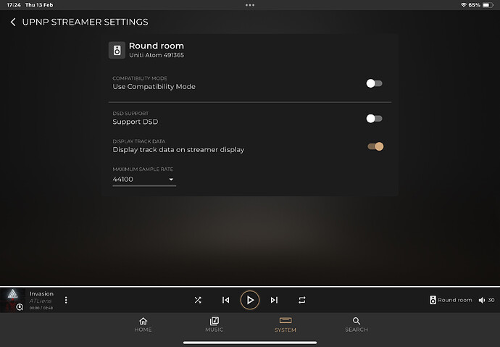
Task: Tap the Round room speaker icon in header
Action: click(117, 50)
